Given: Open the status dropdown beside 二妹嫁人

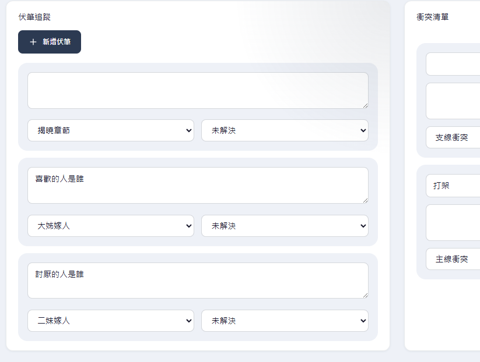Looking at the screenshot, I should pos(285,321).
